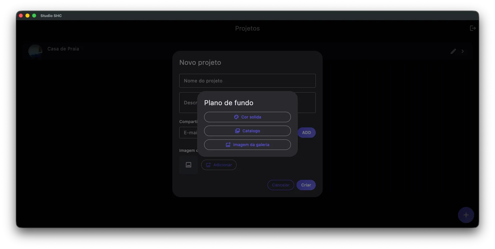Click the gallery image-plus icon

(228, 145)
